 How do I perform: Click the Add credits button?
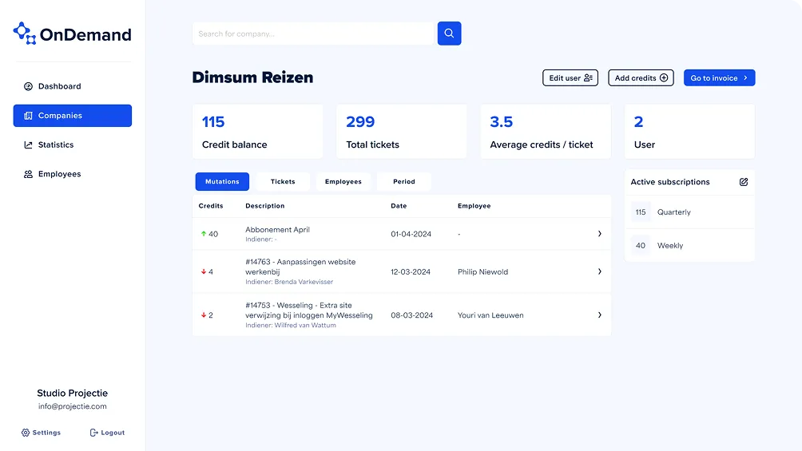[641, 78]
